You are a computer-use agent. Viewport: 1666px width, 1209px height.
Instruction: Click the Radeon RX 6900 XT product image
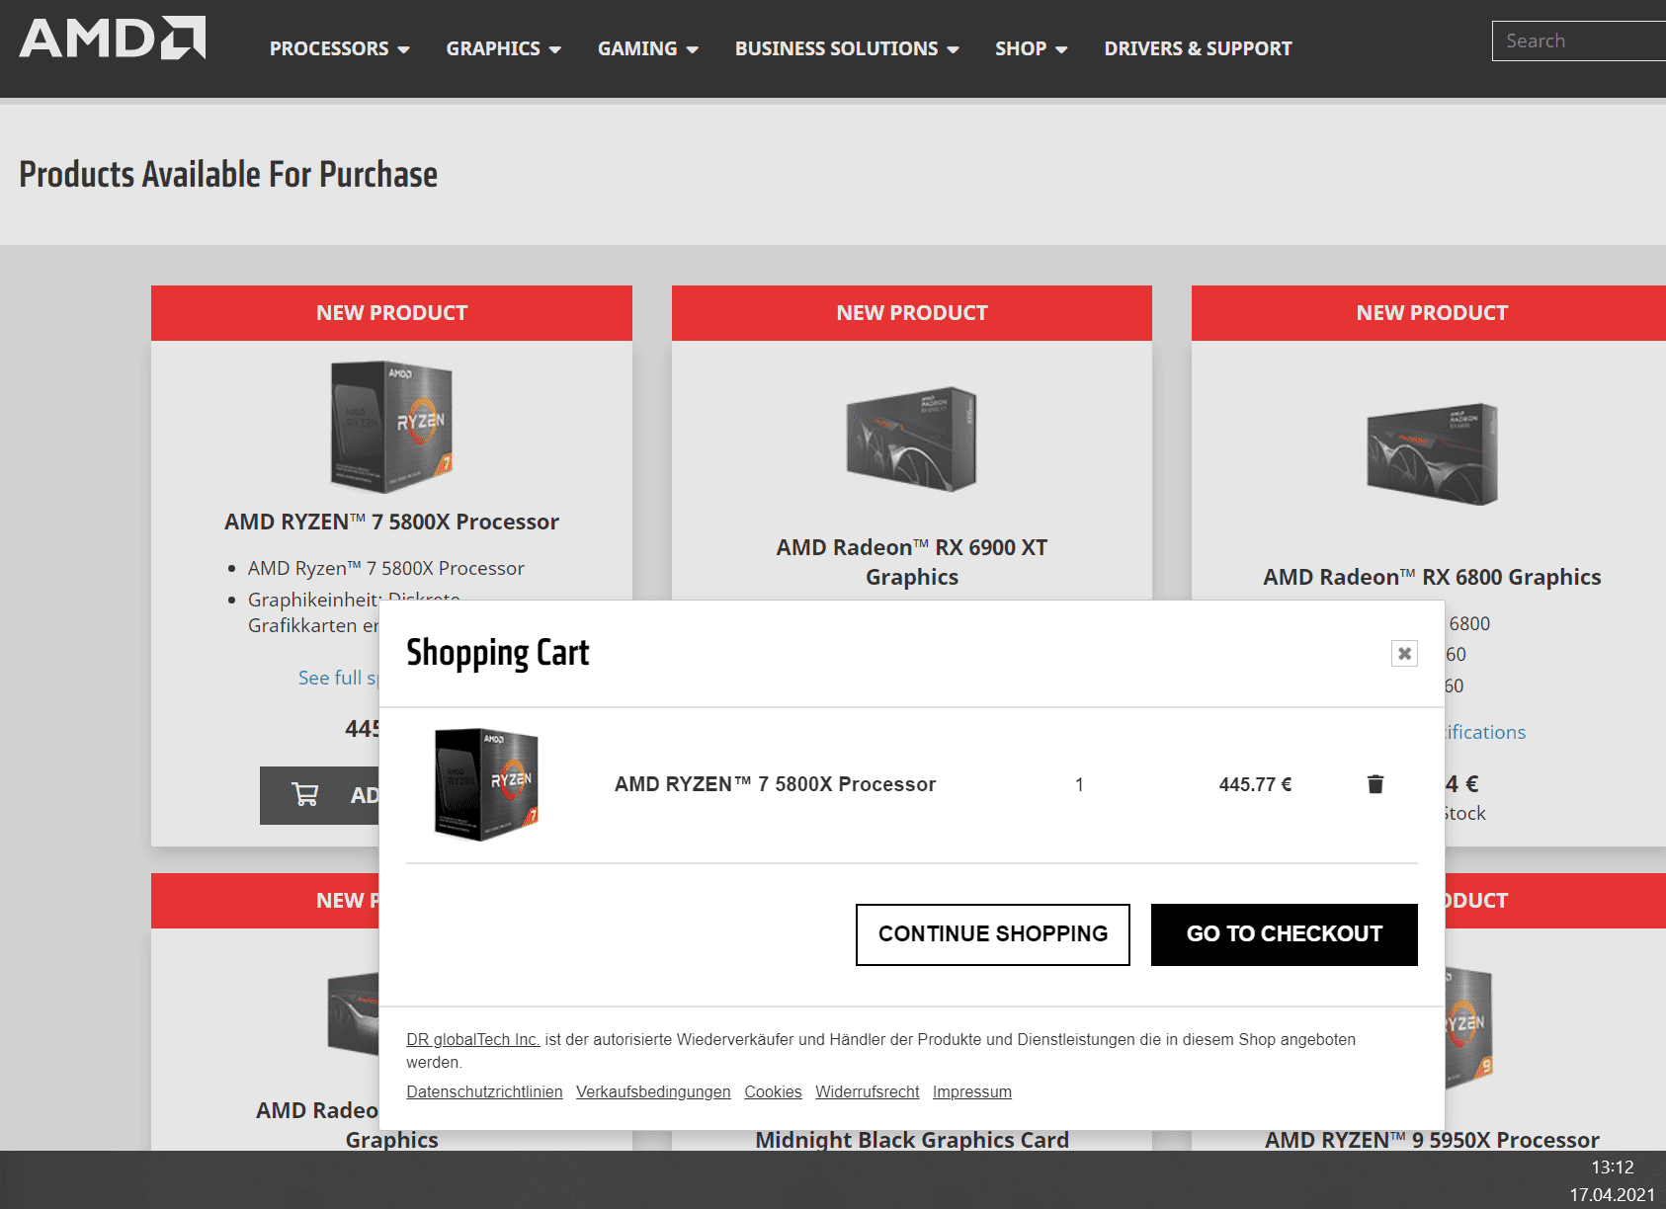point(912,440)
